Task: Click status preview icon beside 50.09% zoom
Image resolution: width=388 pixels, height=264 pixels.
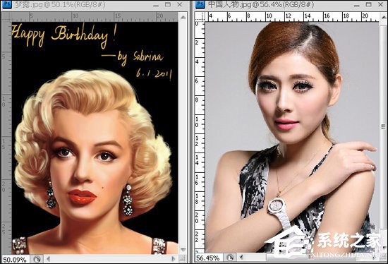Action: [x=37, y=259]
